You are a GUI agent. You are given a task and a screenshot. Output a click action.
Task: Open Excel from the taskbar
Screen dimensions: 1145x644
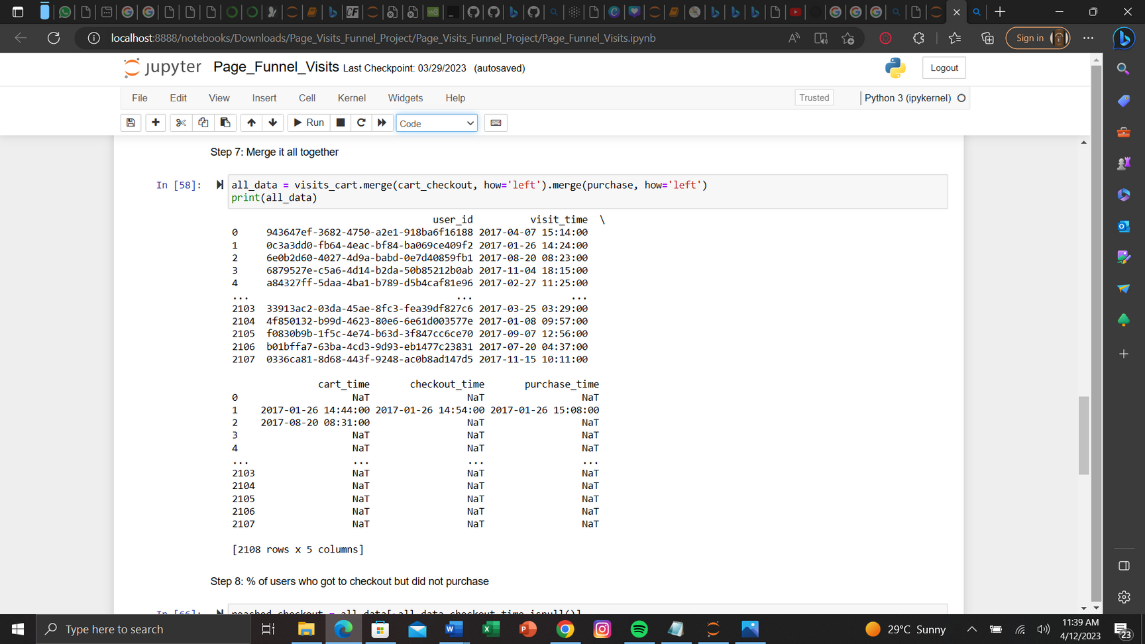click(x=490, y=629)
